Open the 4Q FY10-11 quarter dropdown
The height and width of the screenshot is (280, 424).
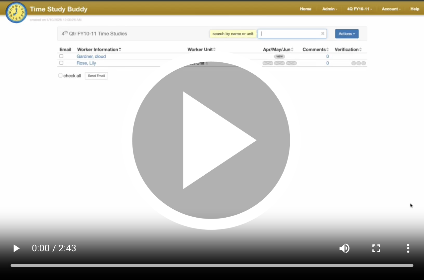click(359, 9)
